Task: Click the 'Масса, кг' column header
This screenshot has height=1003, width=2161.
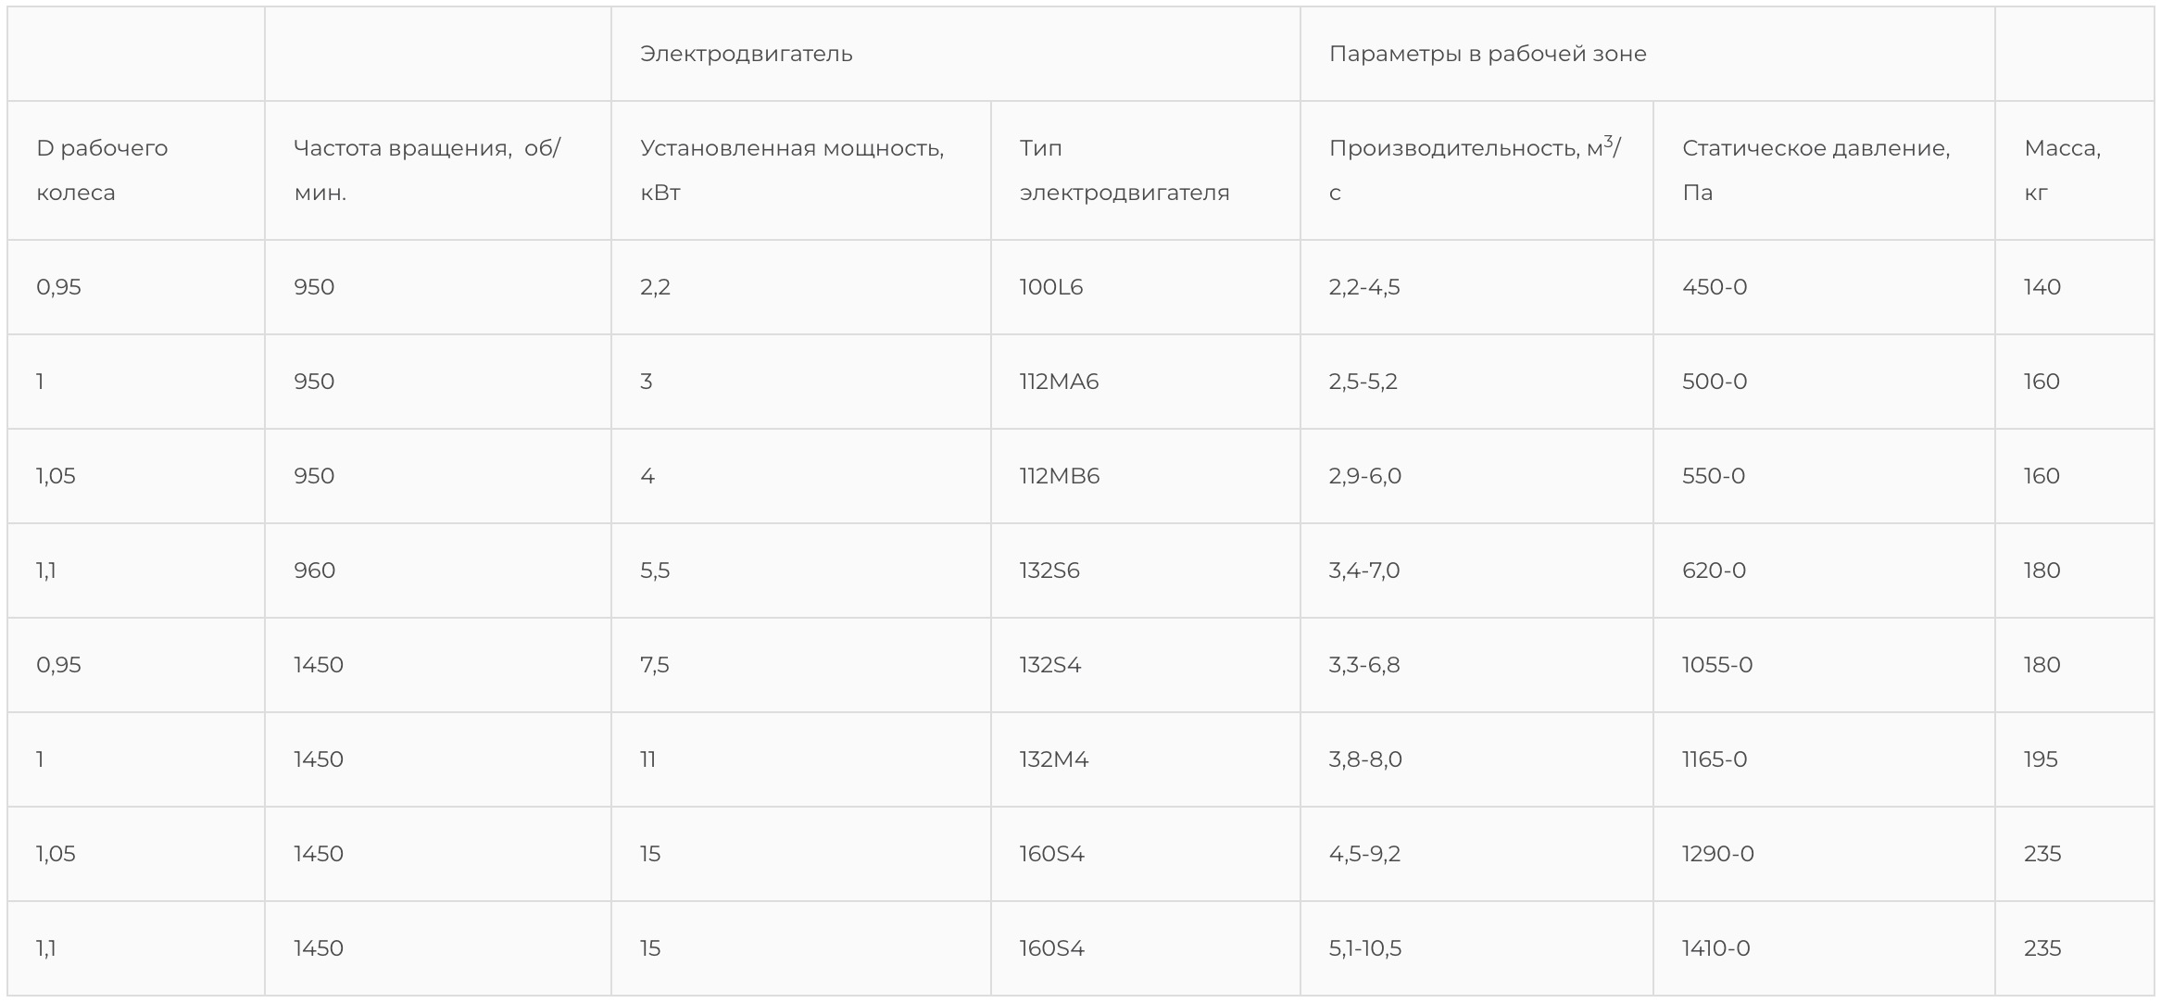Action: 2061,170
